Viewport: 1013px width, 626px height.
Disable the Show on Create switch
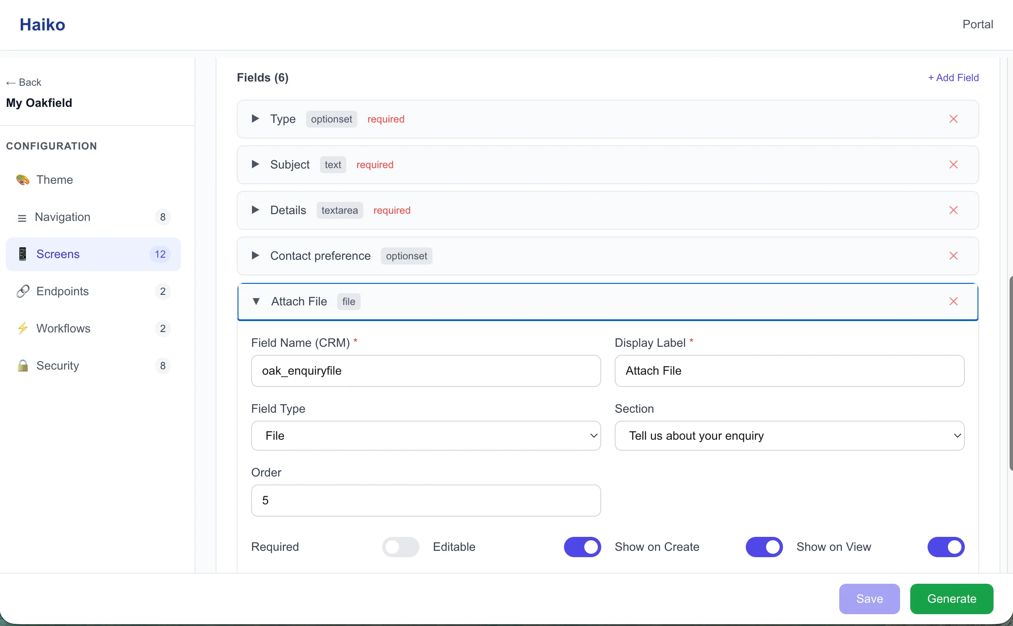tap(764, 547)
